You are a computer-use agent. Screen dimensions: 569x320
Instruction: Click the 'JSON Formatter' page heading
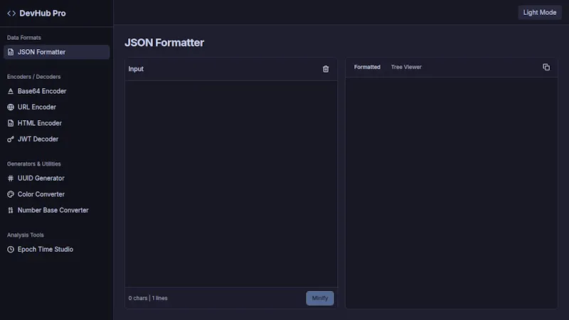point(164,43)
